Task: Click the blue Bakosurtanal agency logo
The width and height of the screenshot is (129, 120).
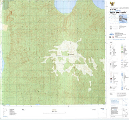Action: click(112, 34)
